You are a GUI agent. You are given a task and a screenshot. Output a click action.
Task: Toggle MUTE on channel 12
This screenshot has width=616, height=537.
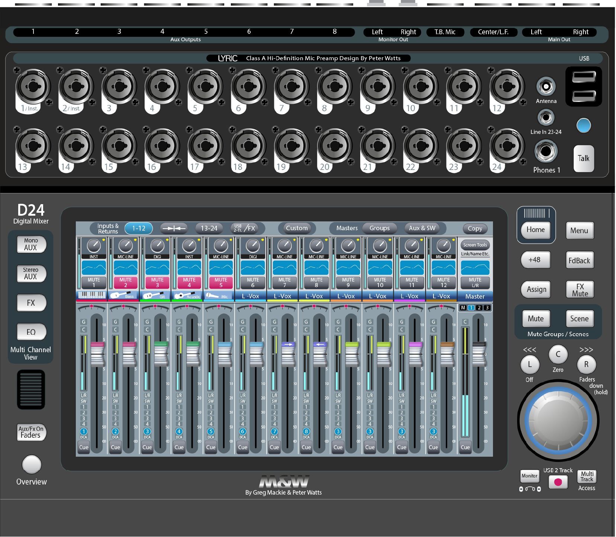[x=444, y=283]
